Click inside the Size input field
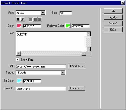 point(66,13)
